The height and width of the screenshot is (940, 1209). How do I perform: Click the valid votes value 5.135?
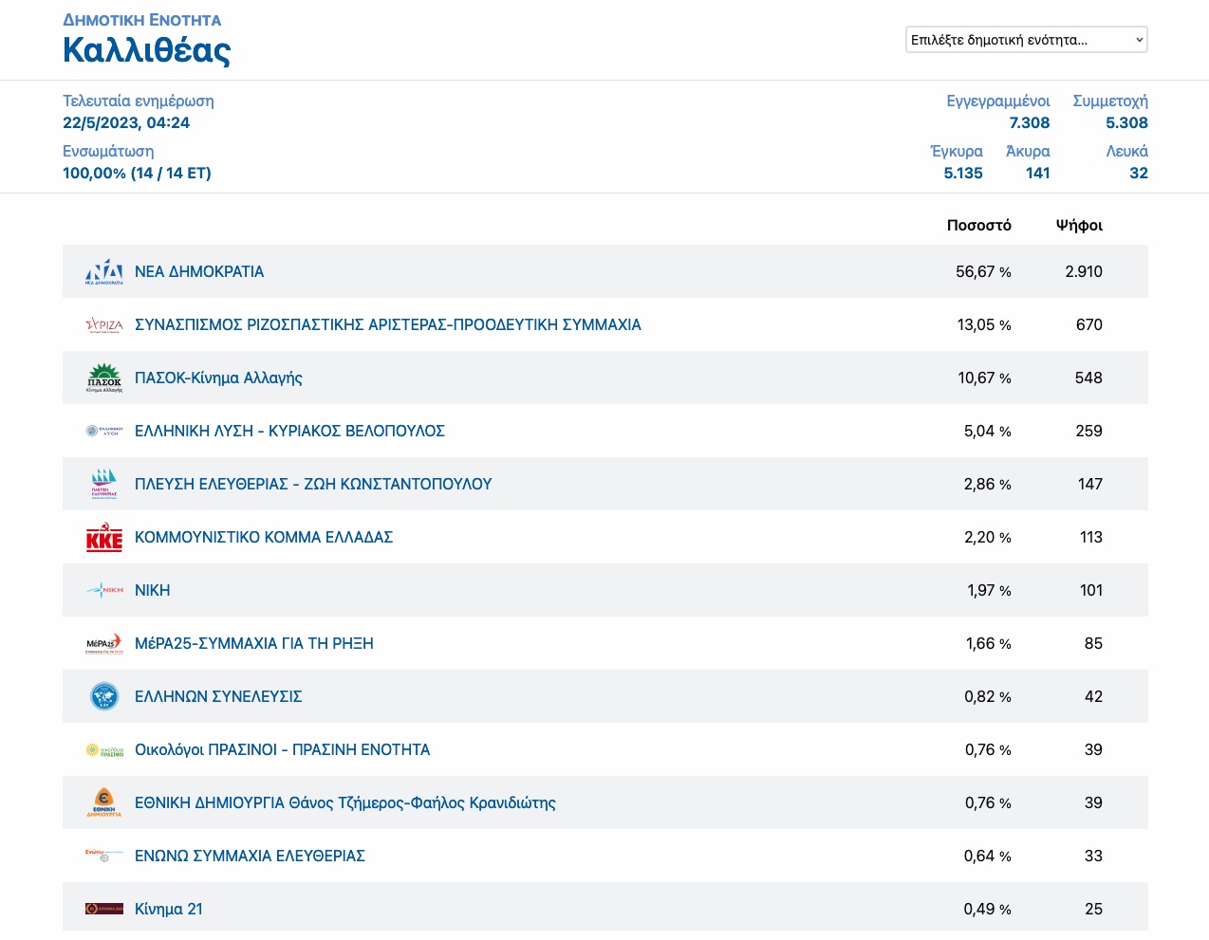(963, 173)
